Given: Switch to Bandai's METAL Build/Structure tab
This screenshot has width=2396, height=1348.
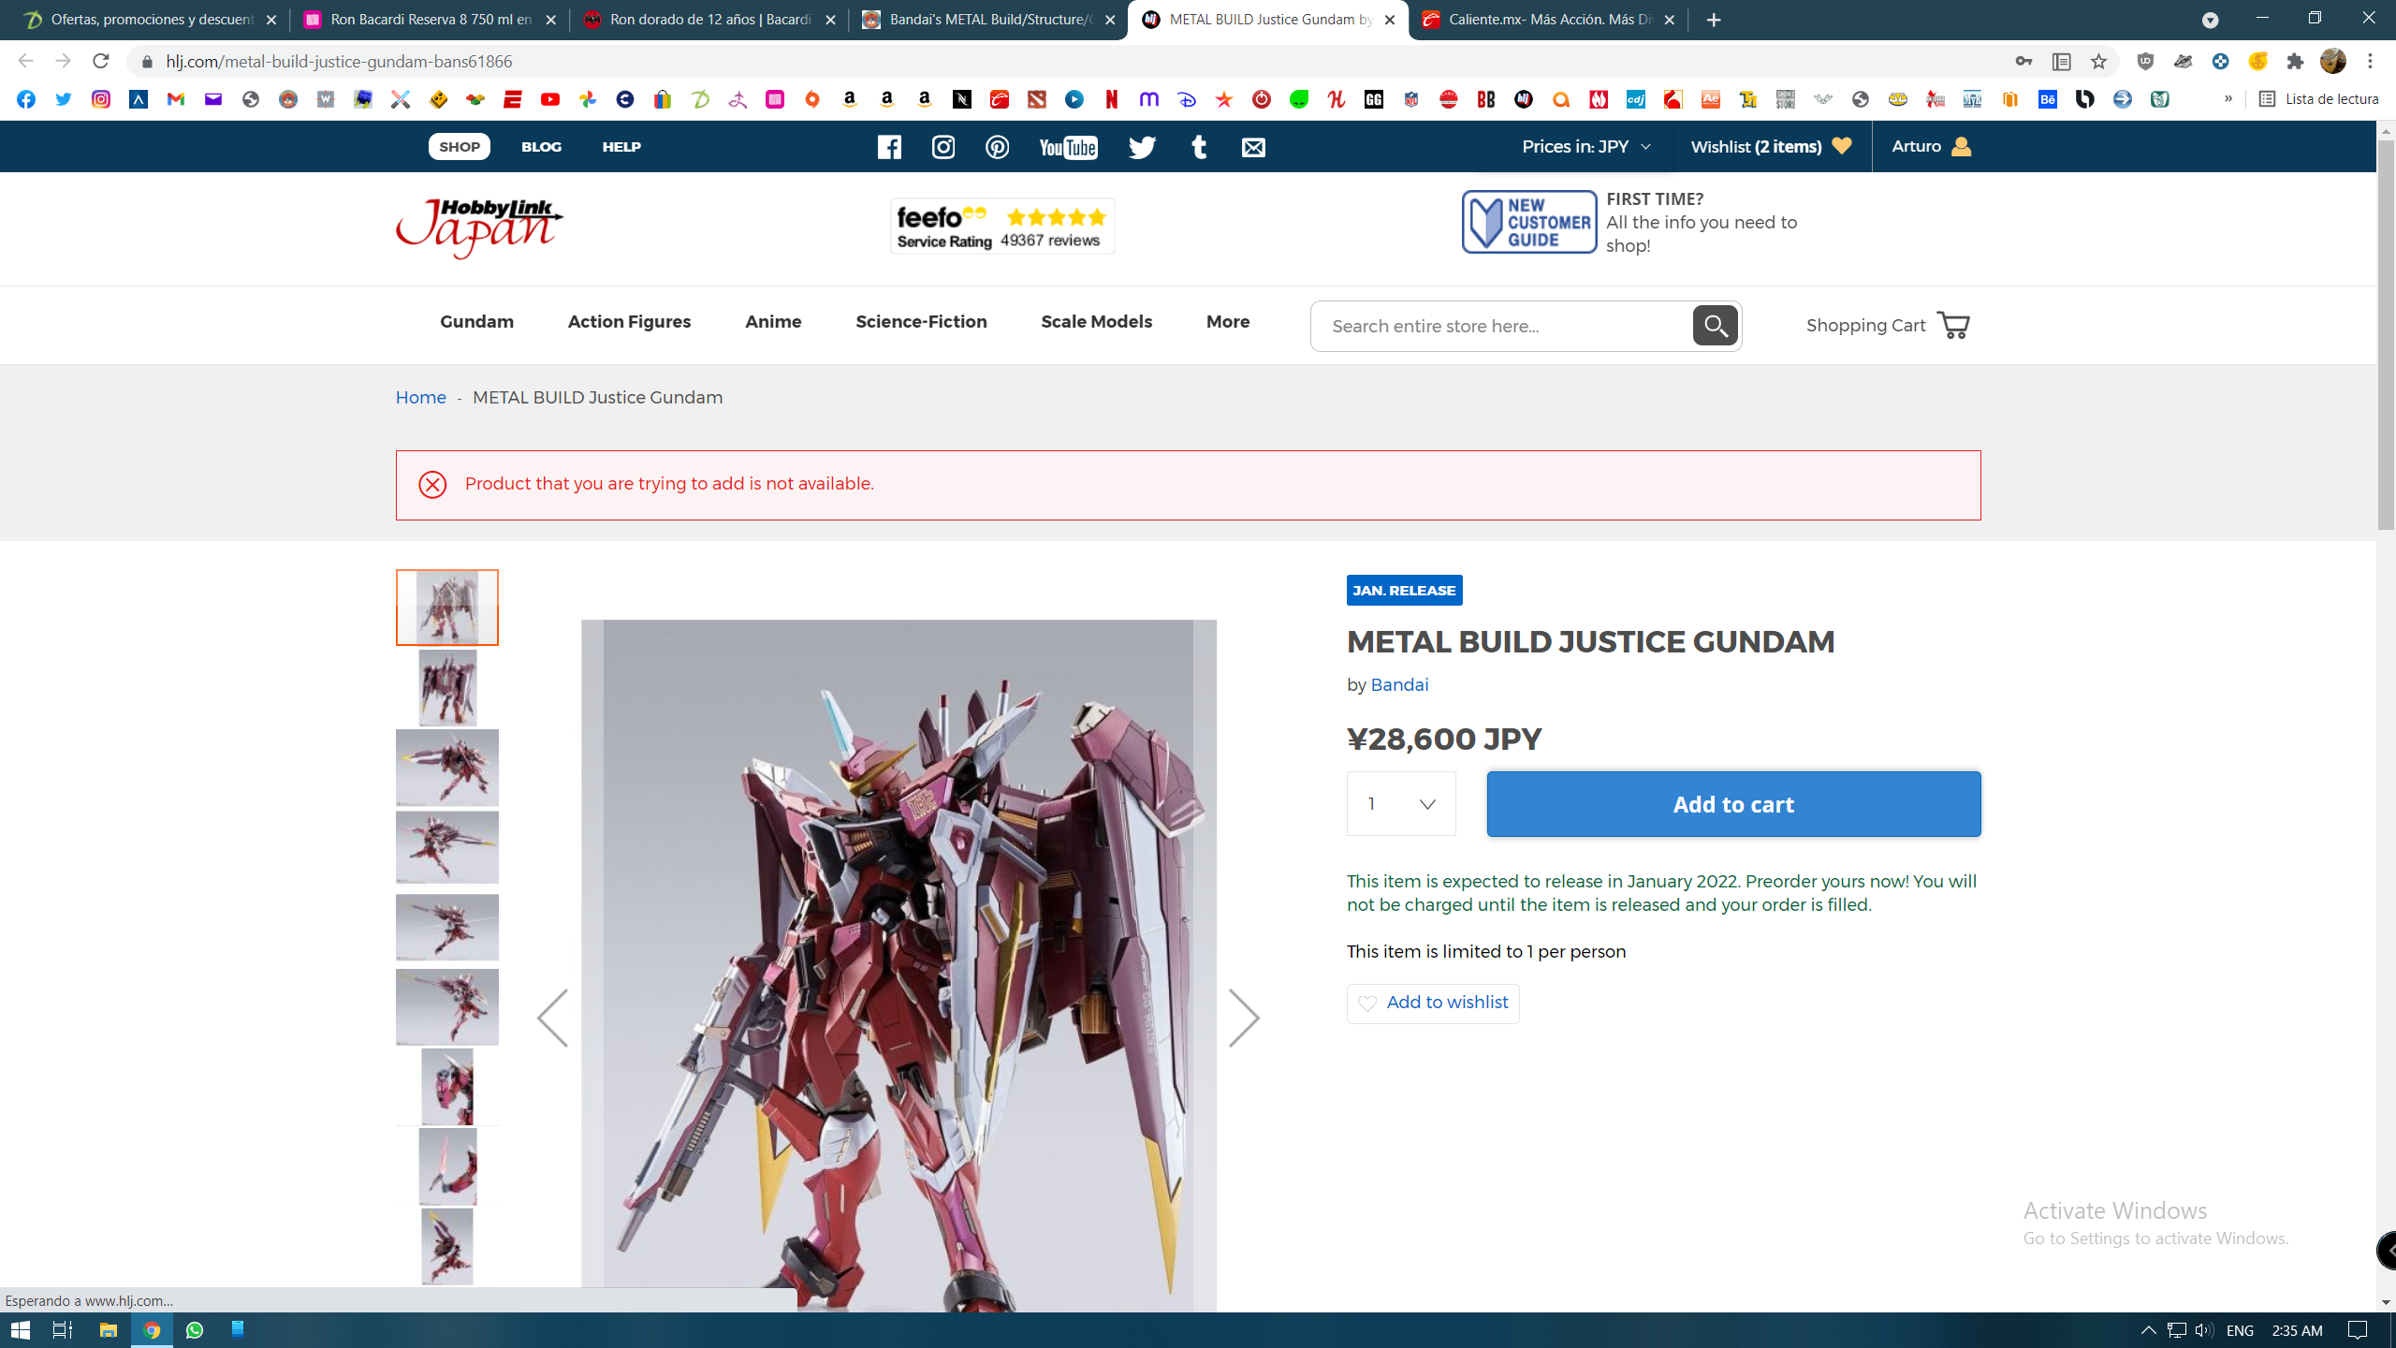Looking at the screenshot, I should point(988,20).
